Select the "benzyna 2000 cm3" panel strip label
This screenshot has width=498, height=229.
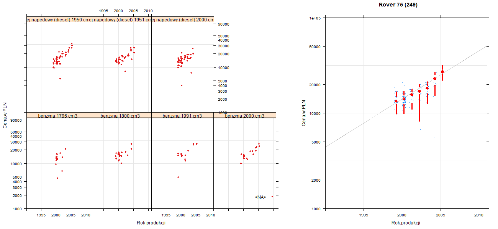[245, 116]
